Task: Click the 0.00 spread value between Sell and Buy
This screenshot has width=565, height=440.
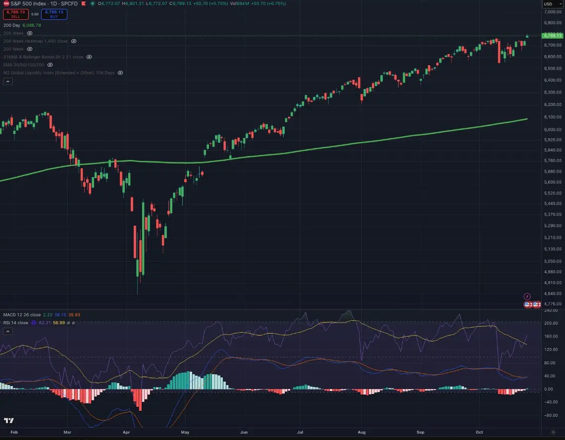Action: pyautogui.click(x=35, y=14)
